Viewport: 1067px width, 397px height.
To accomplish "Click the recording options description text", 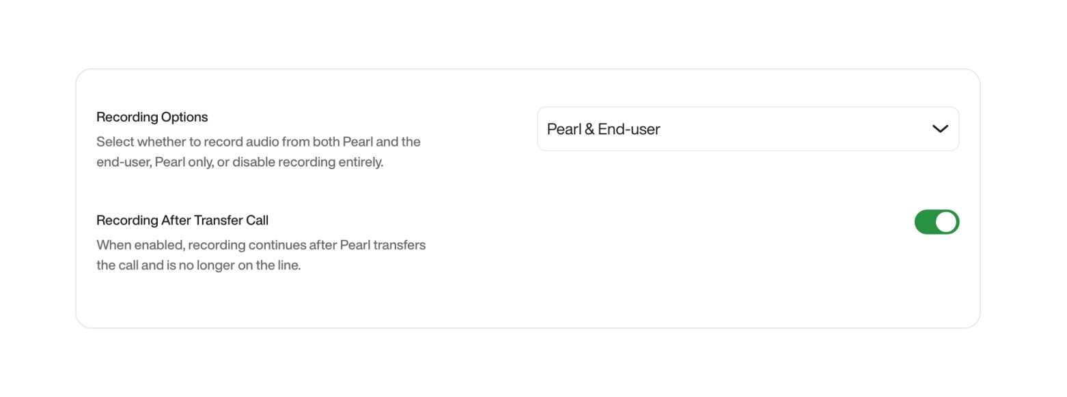I will click(x=258, y=151).
